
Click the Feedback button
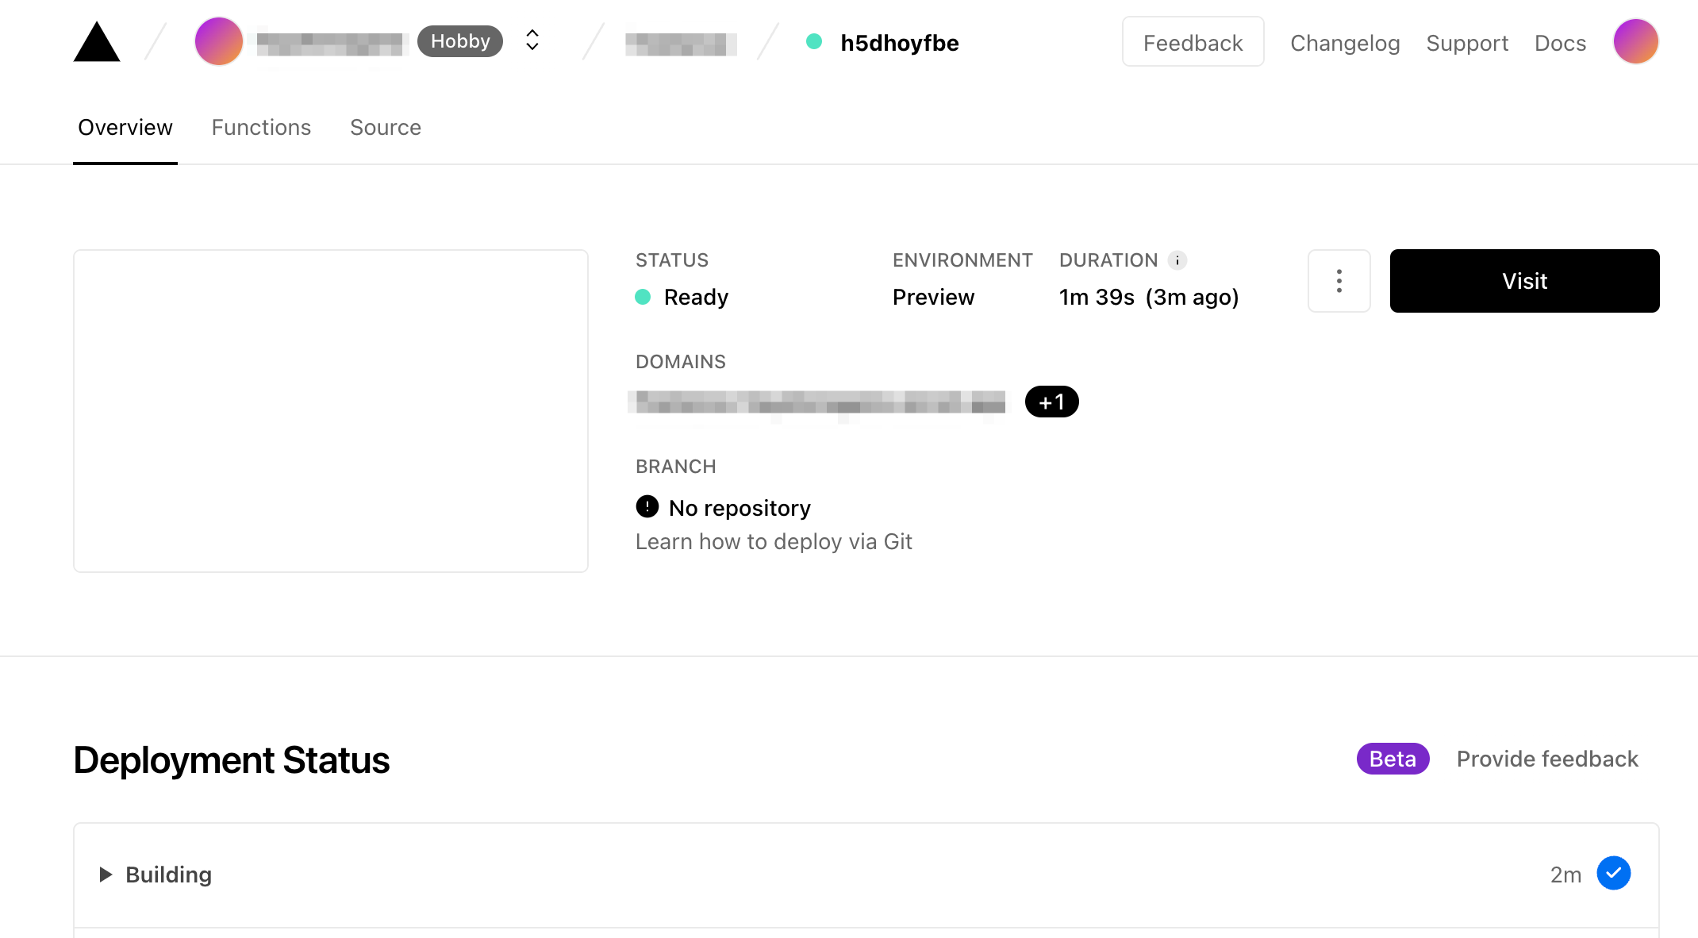coord(1193,42)
